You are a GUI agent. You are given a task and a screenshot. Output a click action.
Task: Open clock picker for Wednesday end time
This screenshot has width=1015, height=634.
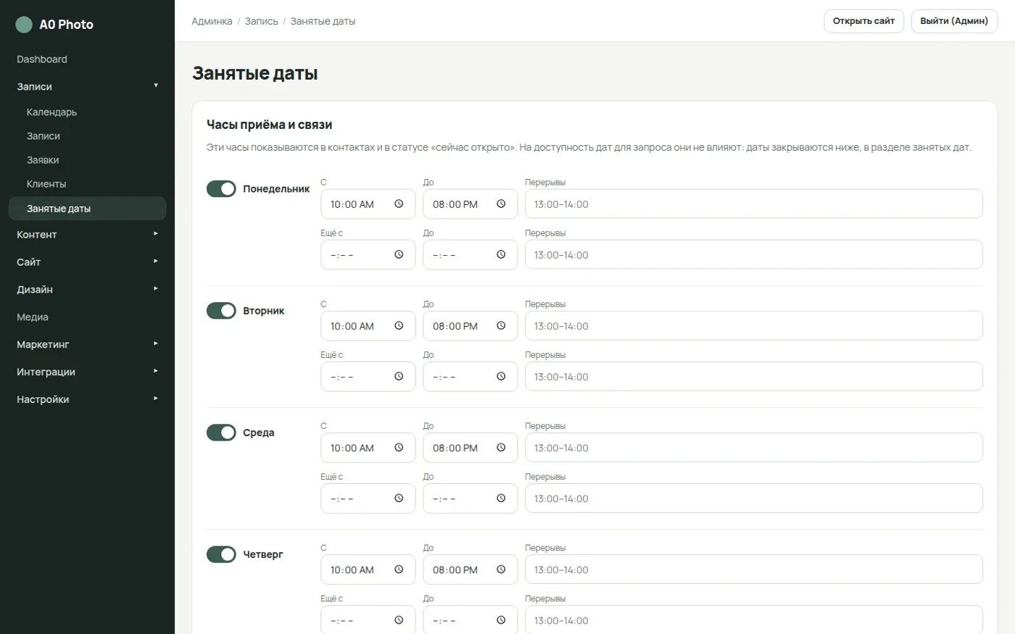point(501,448)
